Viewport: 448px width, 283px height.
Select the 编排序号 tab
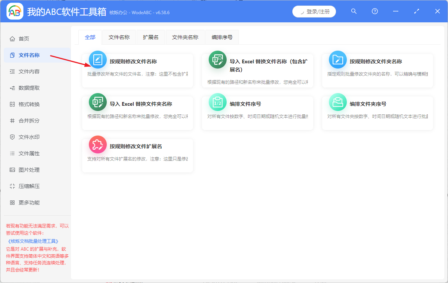[222, 37]
